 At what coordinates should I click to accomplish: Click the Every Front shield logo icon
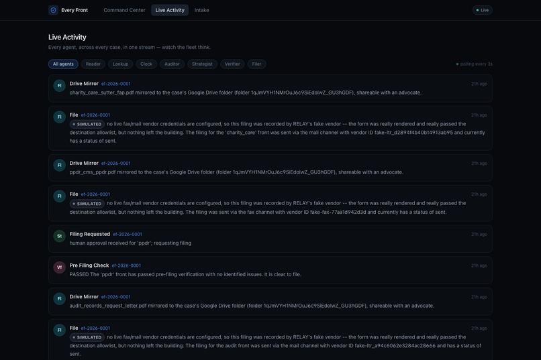coord(53,10)
